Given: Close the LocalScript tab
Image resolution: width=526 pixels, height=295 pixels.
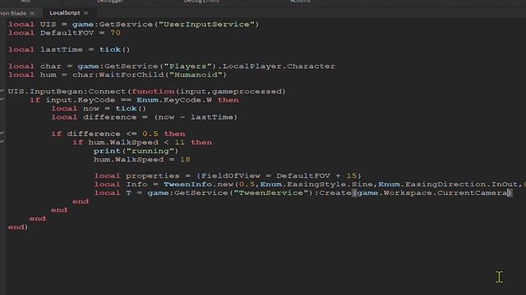Looking at the screenshot, I should pos(85,13).
